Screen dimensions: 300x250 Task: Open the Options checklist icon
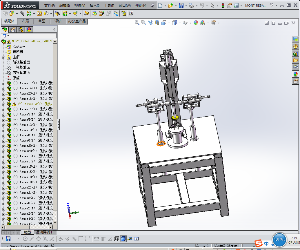(x=236, y=6)
